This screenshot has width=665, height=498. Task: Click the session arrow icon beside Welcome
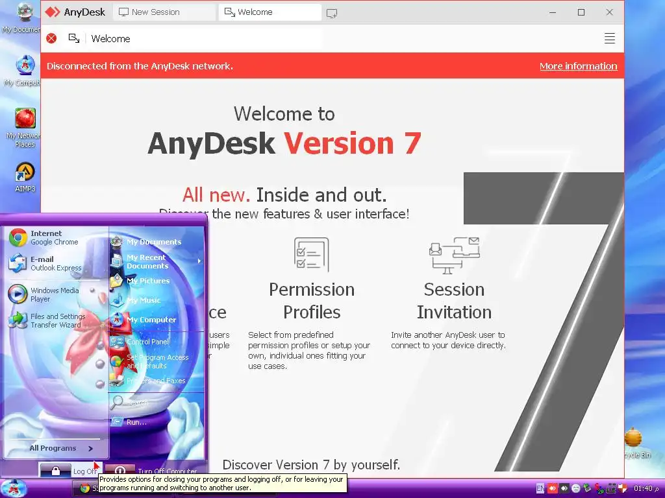point(74,38)
